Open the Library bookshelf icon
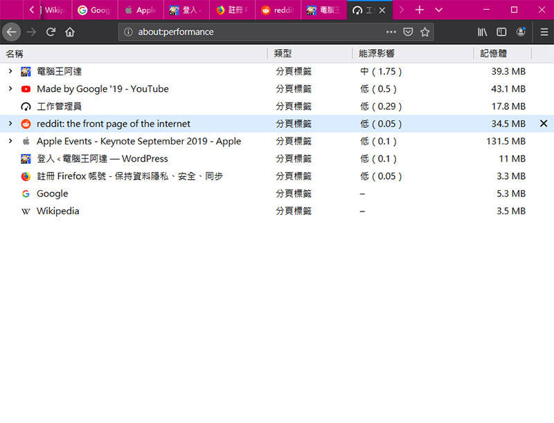554x423 pixels. tap(482, 32)
